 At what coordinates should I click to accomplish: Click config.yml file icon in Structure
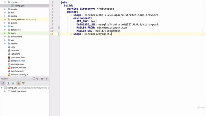coord(5,88)
